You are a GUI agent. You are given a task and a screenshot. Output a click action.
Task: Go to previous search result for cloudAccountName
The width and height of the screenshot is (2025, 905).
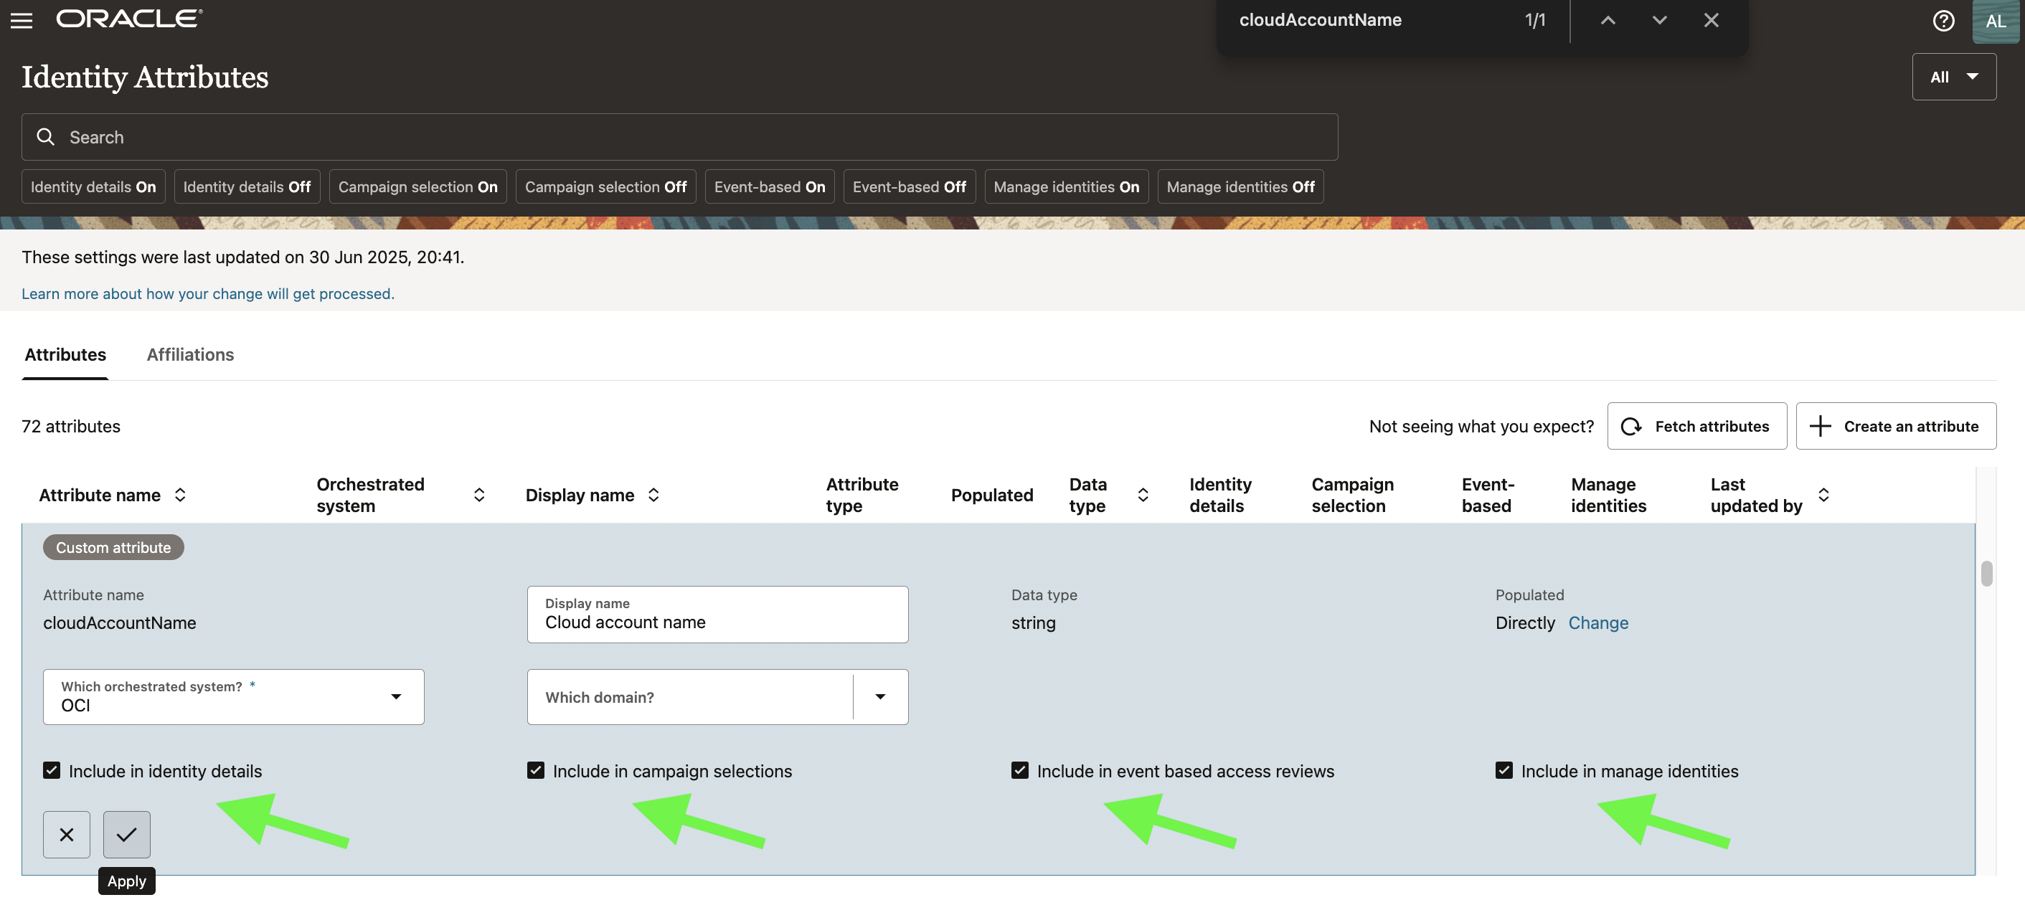click(x=1606, y=20)
